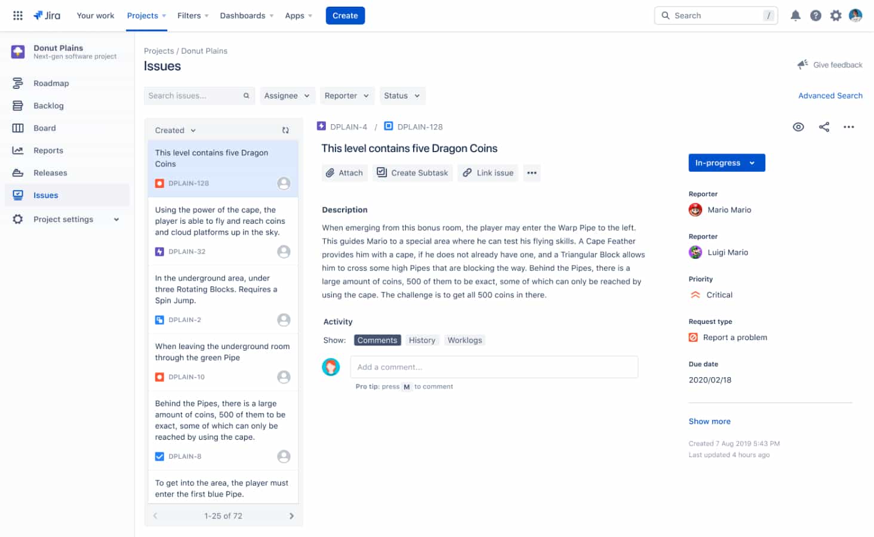Open Jira settings gear icon
The width and height of the screenshot is (874, 537).
[835, 15]
